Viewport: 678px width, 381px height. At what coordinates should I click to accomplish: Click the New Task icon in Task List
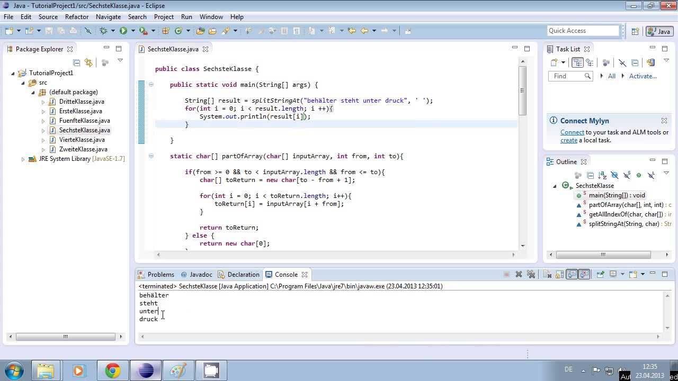(x=554, y=63)
